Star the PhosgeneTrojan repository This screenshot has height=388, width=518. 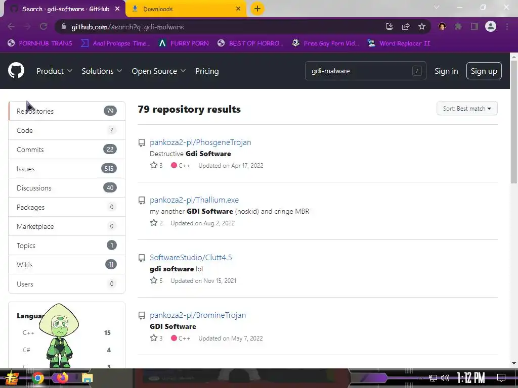154,165
